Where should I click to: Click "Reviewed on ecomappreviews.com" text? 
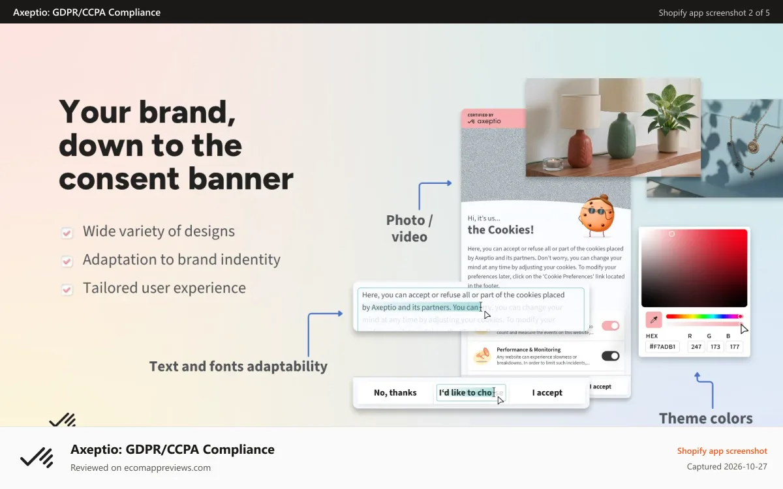(x=140, y=467)
